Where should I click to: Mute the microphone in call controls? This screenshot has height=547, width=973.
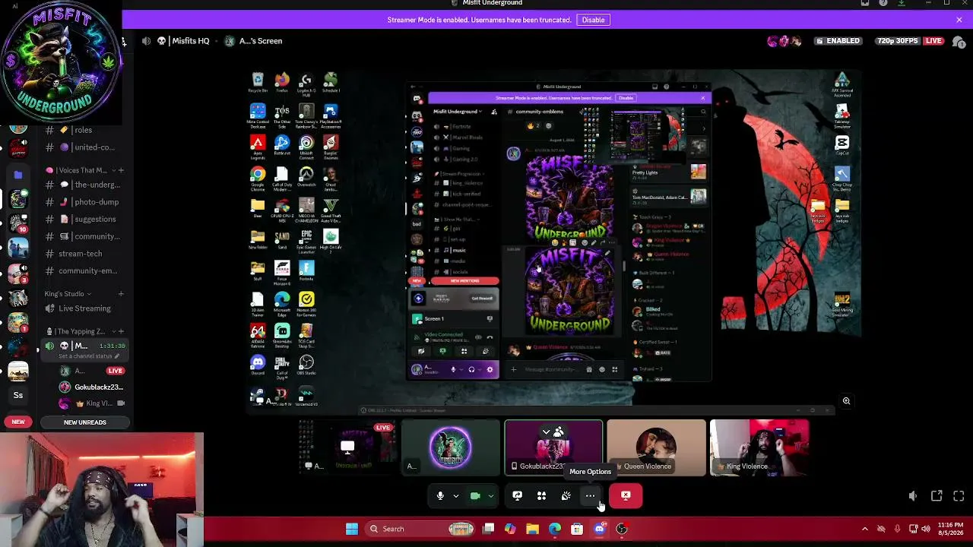tap(440, 496)
